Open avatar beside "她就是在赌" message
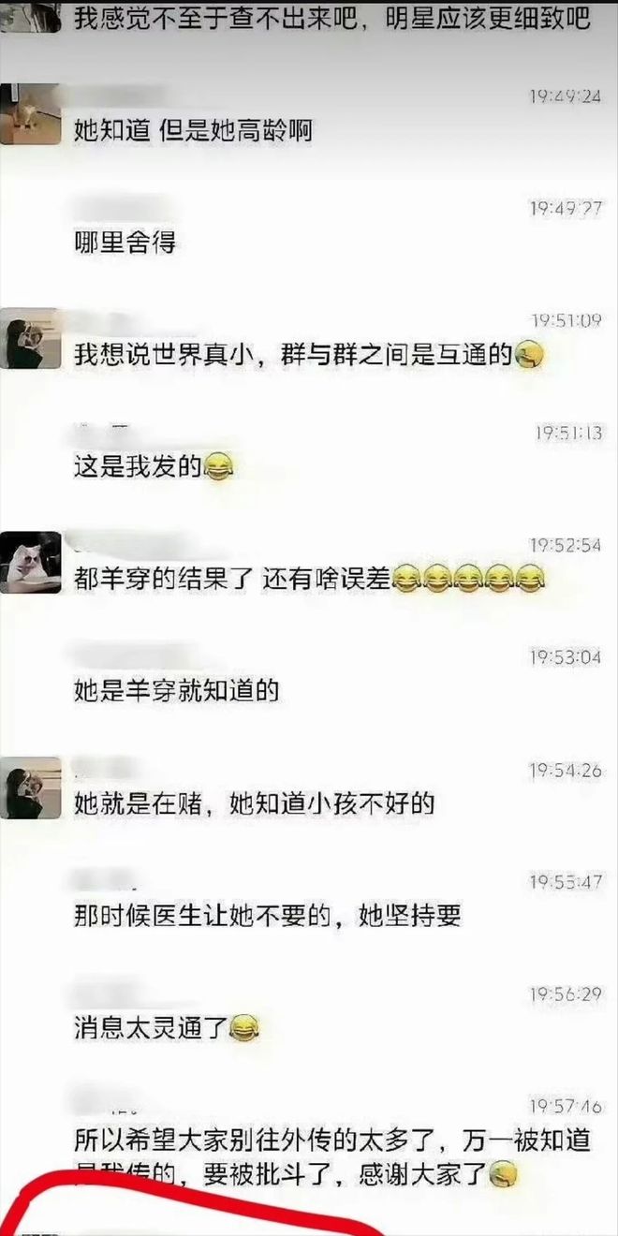Viewport: 618px width, 1236px height. coord(29,787)
